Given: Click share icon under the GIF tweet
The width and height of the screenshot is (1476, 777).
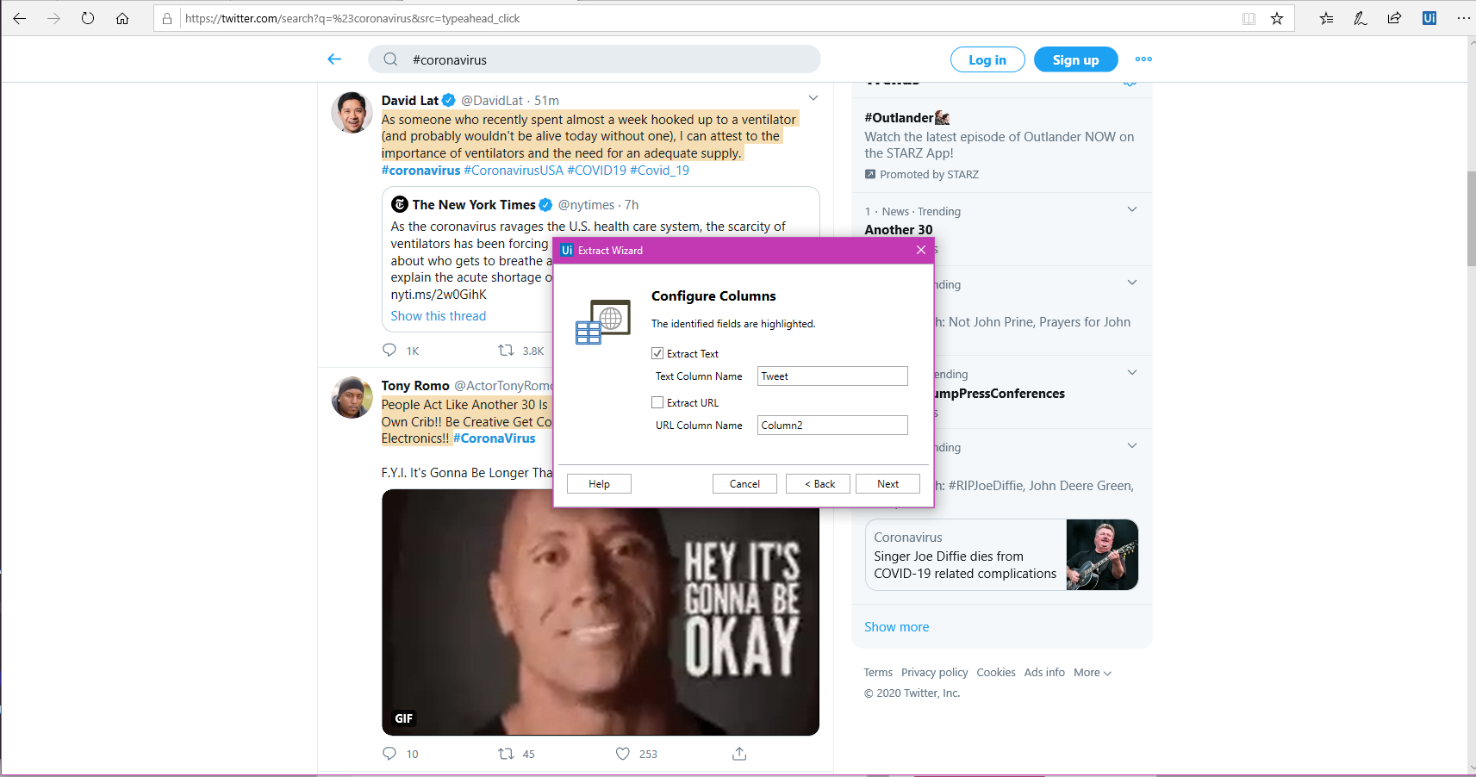Looking at the screenshot, I should 739,754.
